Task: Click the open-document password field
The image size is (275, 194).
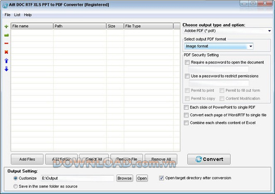Action: coord(218,69)
